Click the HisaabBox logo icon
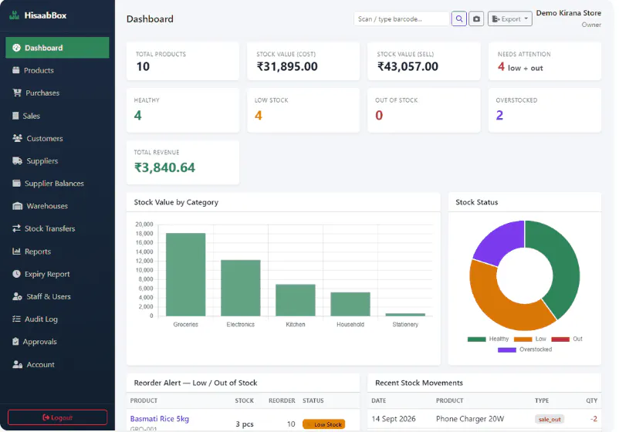619x432 pixels. [14, 15]
